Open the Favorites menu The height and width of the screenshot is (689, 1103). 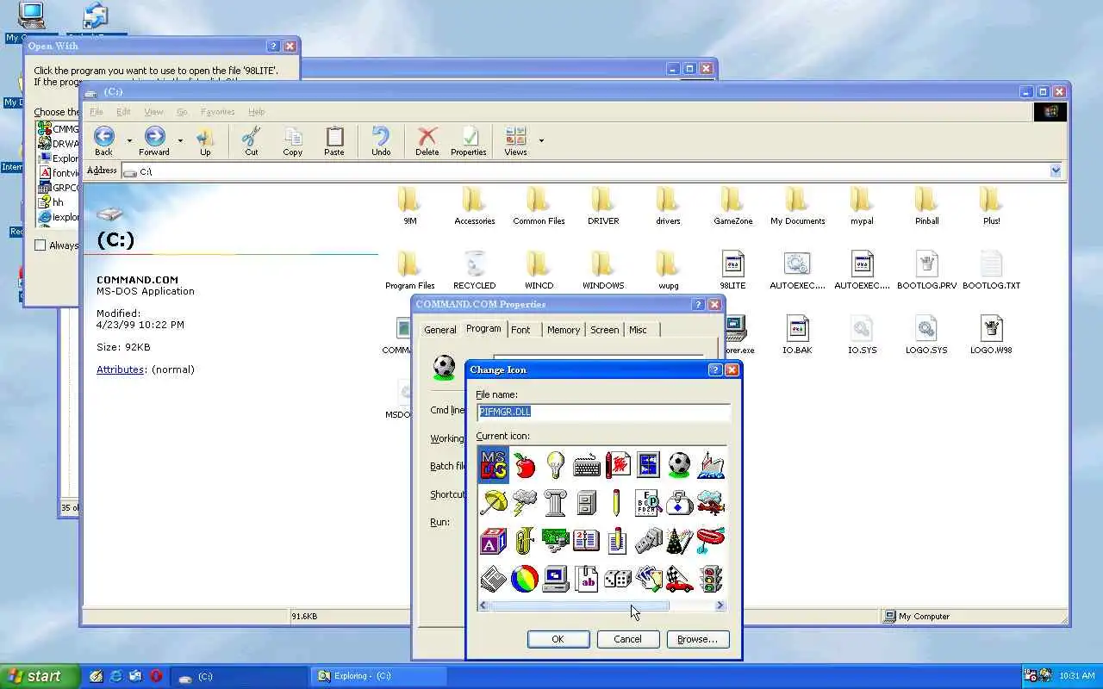[217, 112]
